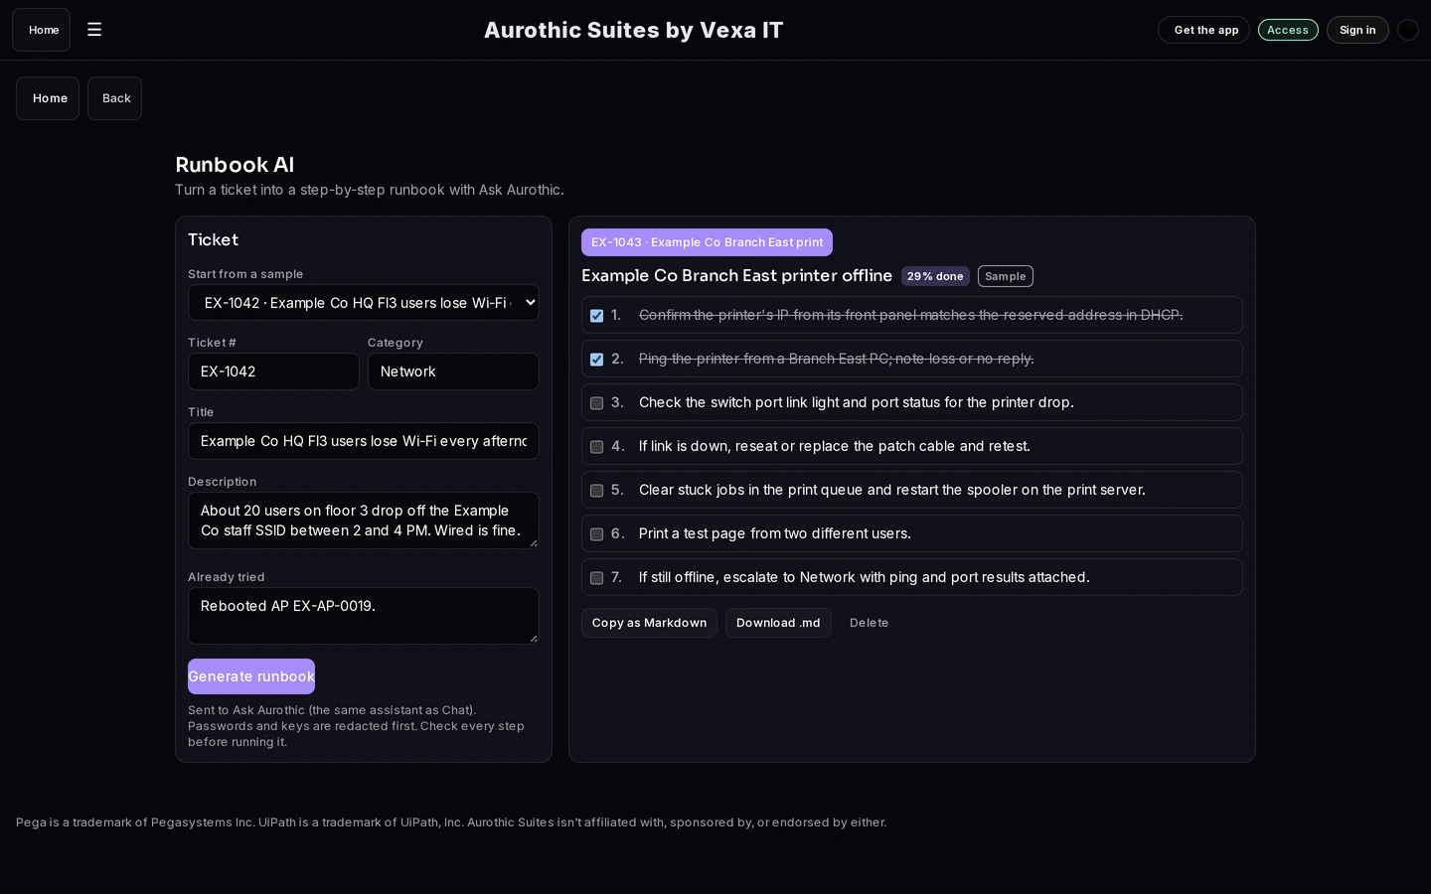Select the EX-1043 Example Co Branch East tab
The width and height of the screenshot is (1431, 894).
pyautogui.click(x=707, y=242)
